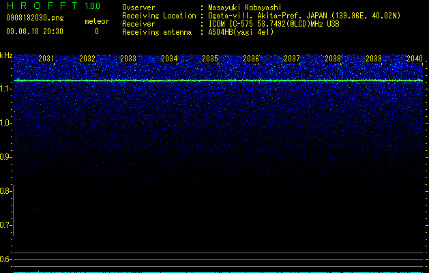Click the 0.9 frequency axis label
This screenshot has height=273, width=429.
[5, 157]
